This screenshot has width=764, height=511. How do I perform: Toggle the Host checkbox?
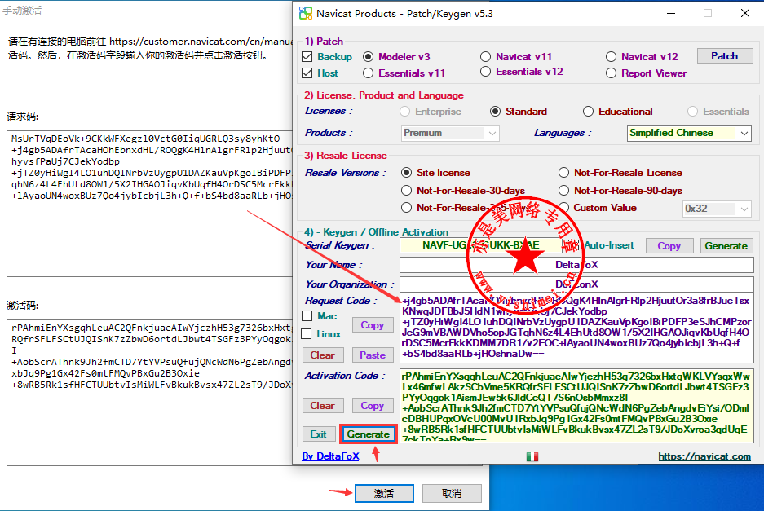point(307,73)
